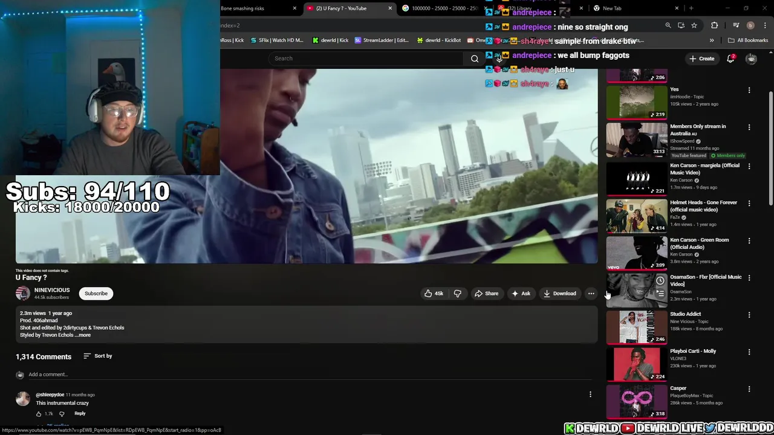774x435 pixels.
Task: Open three-dot menu for Casper video
Action: pos(749,389)
